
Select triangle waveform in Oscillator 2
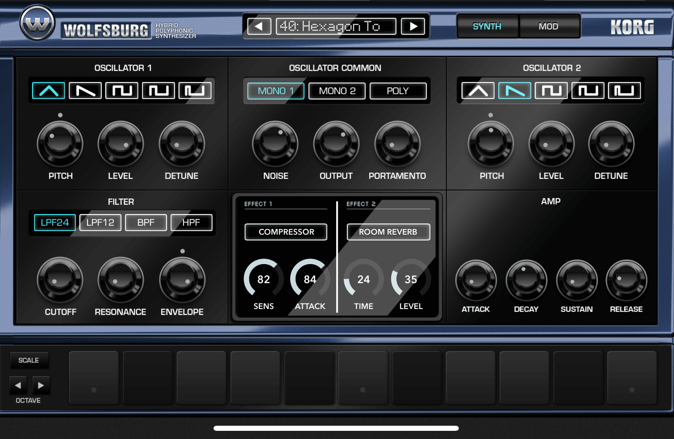click(478, 91)
